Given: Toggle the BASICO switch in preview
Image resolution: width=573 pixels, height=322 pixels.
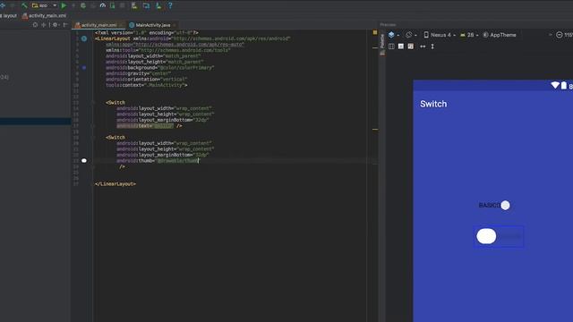Looking at the screenshot, I should [494, 205].
